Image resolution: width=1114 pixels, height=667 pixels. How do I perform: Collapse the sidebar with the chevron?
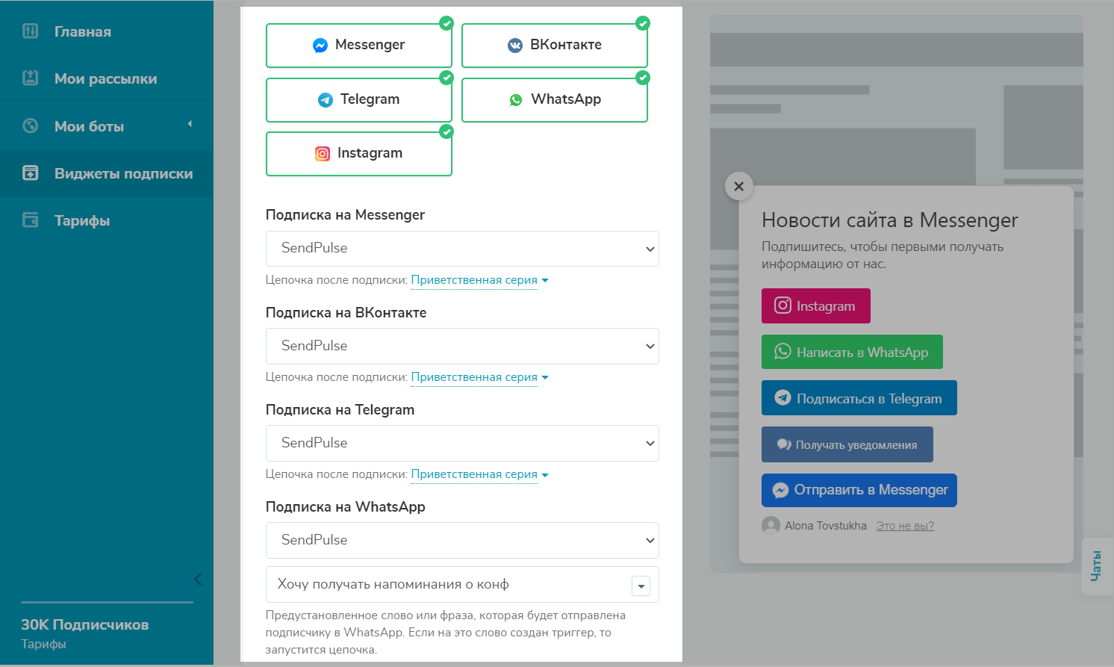click(198, 579)
